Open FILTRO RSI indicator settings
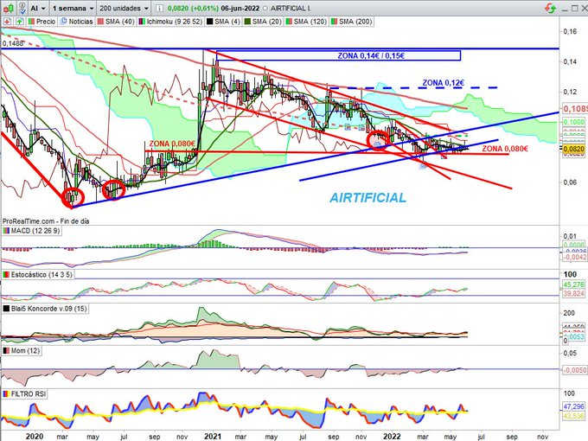588x441 pixels. coord(25,393)
